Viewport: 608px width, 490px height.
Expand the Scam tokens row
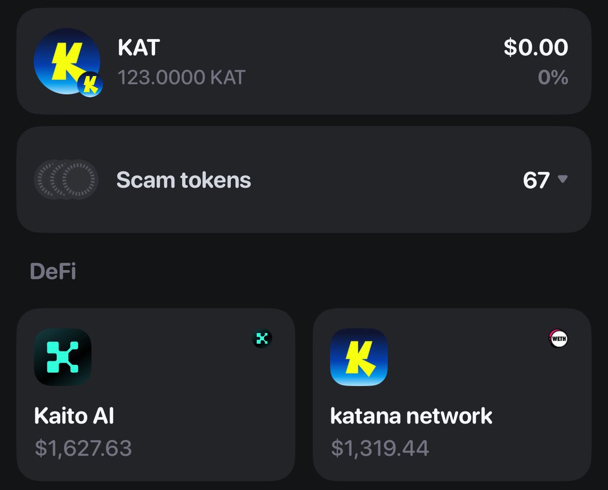(x=304, y=180)
